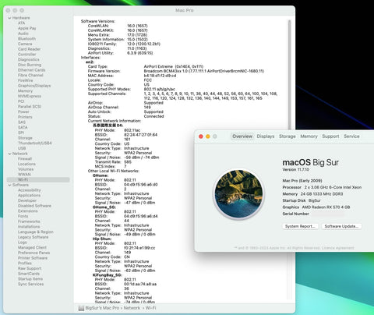Select Locations under Network
Viewport: 374px width, 315px height.
point(26,164)
